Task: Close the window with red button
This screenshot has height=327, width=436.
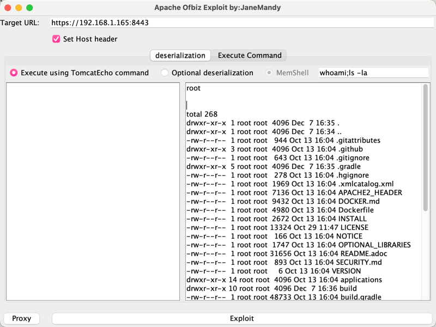Action: click(8, 8)
